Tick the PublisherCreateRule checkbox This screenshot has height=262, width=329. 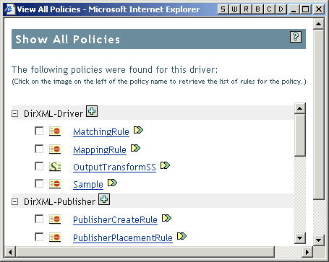click(x=39, y=219)
